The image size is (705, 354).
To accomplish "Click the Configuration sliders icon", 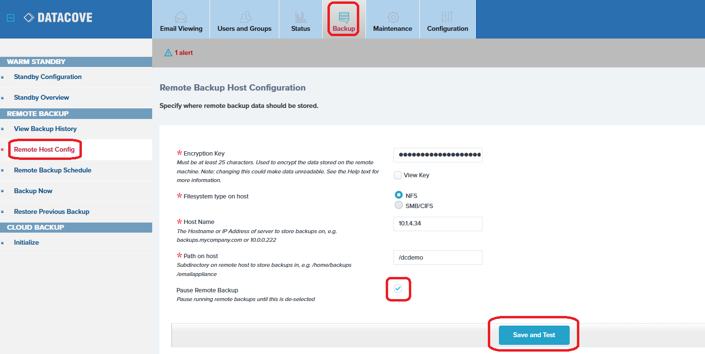I will pos(447,17).
